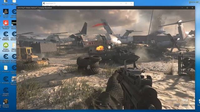This screenshot has height=112, width=200.
Task: Bring the Cheat Engine 7.2 window to the front via its title
Action: pyautogui.click(x=50, y=3)
